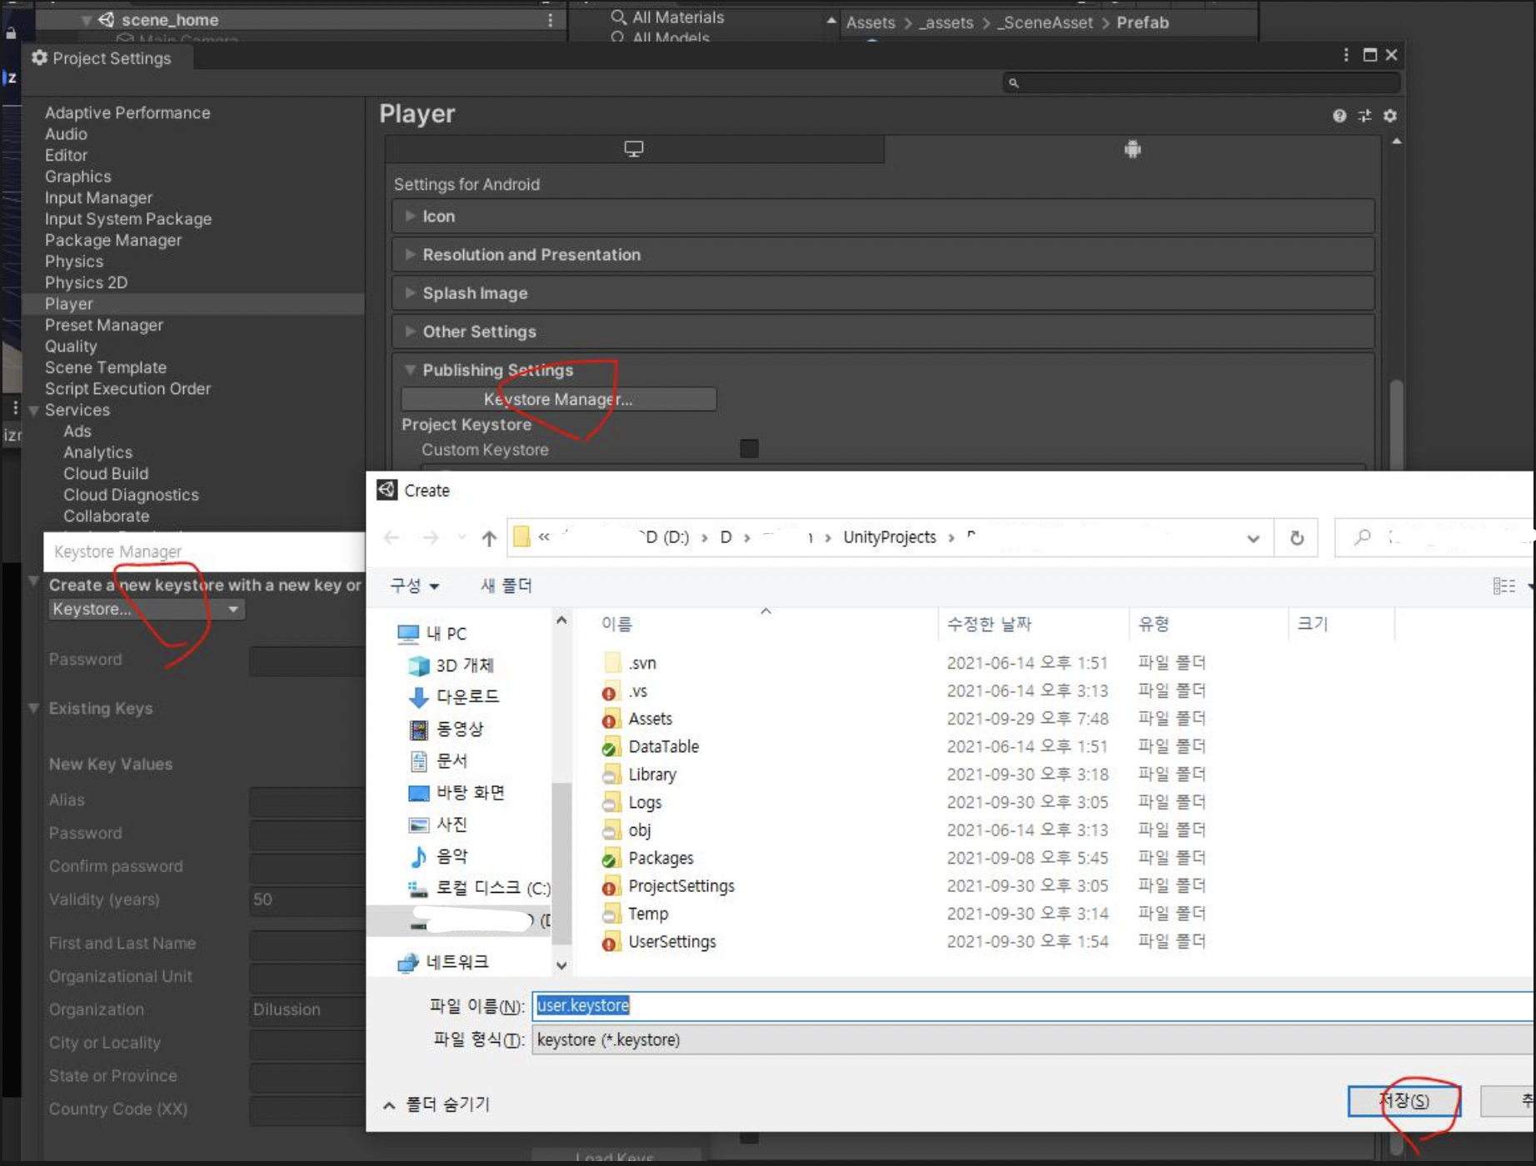Viewport: 1536px width, 1166px height.
Task: Open the file type keystore dropdown
Action: (1033, 1040)
